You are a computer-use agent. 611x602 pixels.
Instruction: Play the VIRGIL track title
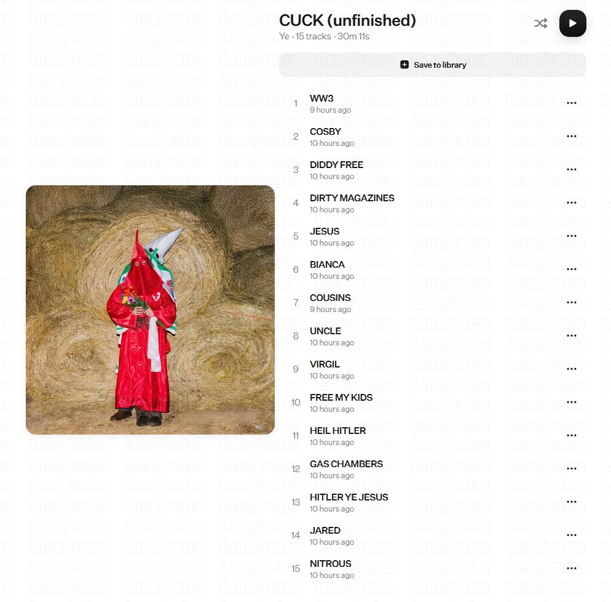coord(325,364)
